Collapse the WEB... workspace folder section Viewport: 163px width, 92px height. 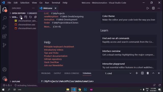coord(14,17)
